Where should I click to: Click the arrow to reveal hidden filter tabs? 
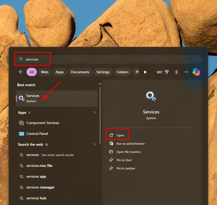point(145,72)
